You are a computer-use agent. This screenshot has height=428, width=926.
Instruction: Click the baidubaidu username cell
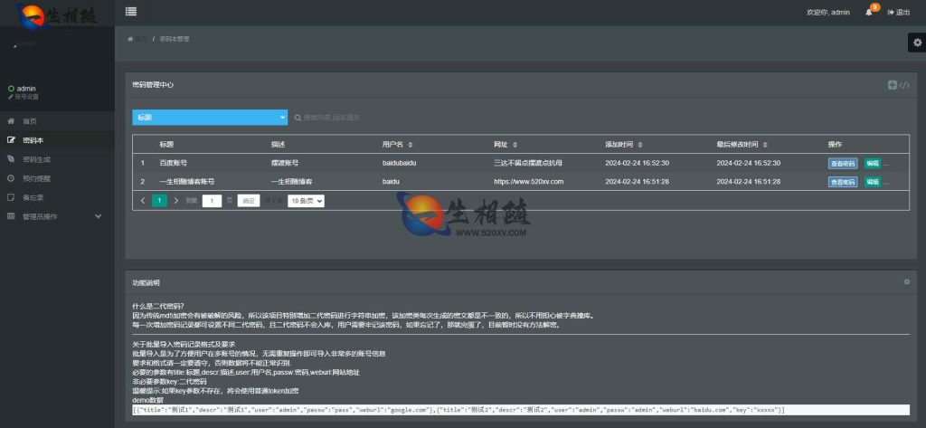click(x=399, y=163)
